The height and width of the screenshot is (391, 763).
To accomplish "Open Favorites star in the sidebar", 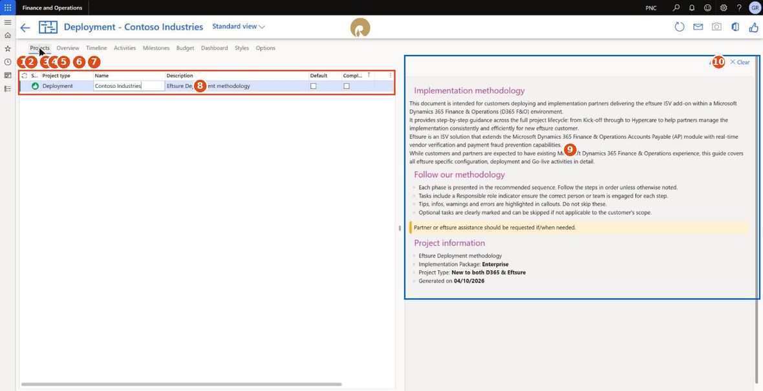I will [8, 48].
